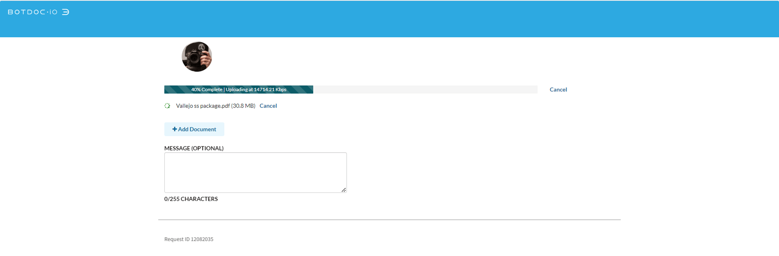This screenshot has width=779, height=256.
Task: Click the circular camera profile photo
Action: [x=197, y=57]
